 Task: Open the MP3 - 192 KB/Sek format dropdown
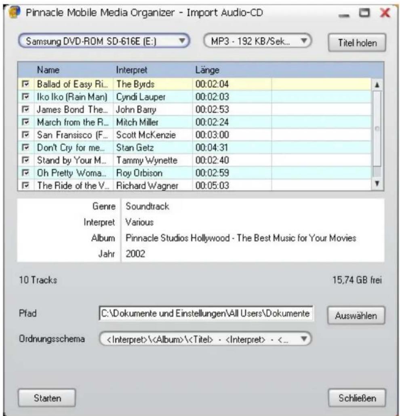pyautogui.click(x=257, y=41)
